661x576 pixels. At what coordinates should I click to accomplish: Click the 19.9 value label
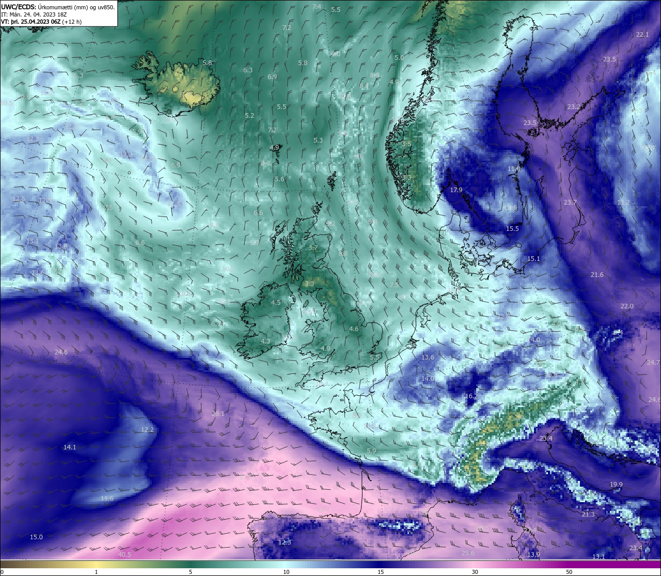(x=616, y=485)
